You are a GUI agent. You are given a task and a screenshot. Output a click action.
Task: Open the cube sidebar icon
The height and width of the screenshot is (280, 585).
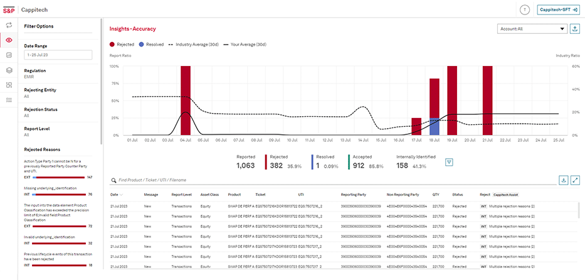point(9,70)
